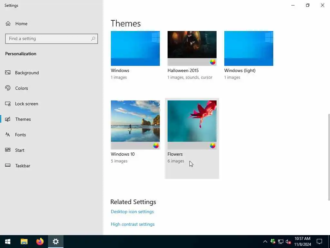The image size is (330, 248).
Task: Click the 'Halloween 2015' theme name
Action: (183, 70)
